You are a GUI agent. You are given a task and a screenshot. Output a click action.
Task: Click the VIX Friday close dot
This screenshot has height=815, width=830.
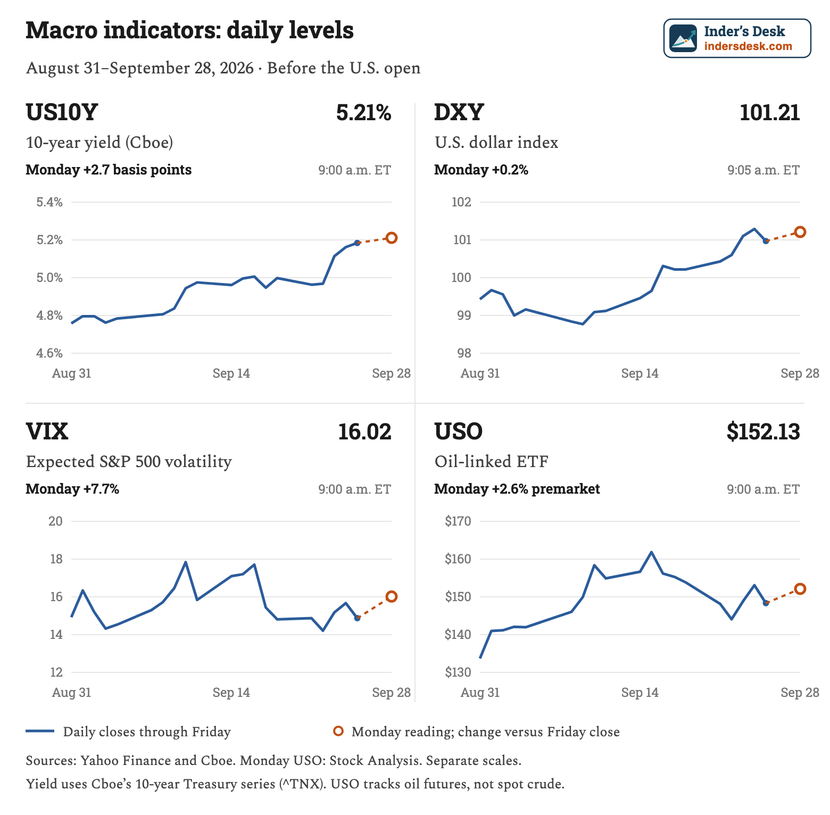358,618
